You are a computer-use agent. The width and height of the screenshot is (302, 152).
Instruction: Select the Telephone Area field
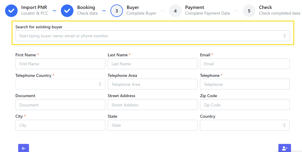click(152, 84)
